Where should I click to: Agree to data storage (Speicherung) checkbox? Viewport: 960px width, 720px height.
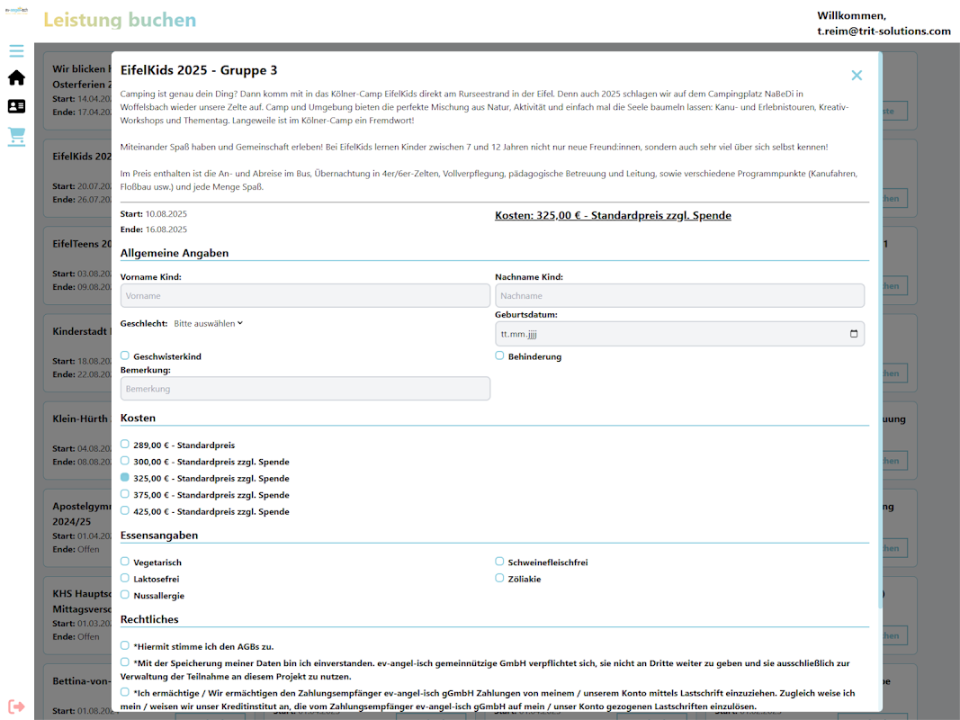pyautogui.click(x=125, y=661)
